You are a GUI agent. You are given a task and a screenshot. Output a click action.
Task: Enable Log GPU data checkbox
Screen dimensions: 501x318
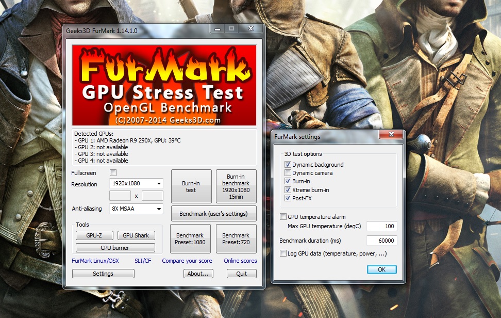(283, 253)
